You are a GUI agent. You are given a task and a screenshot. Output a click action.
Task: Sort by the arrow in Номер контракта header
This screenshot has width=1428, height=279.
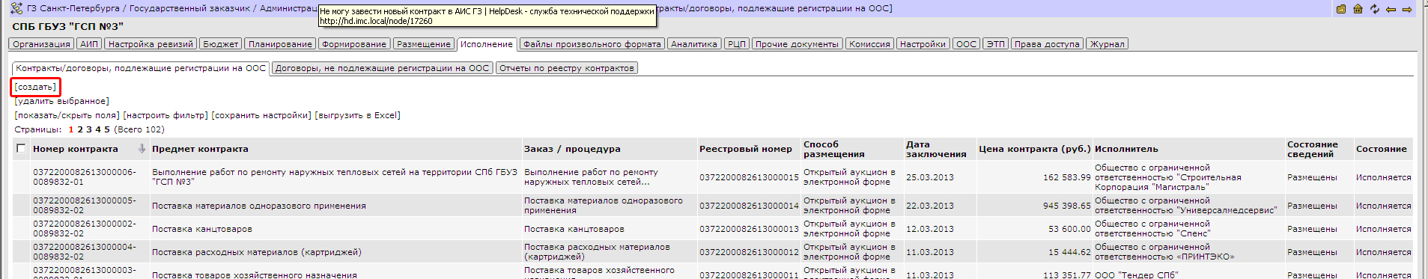pyautogui.click(x=142, y=149)
